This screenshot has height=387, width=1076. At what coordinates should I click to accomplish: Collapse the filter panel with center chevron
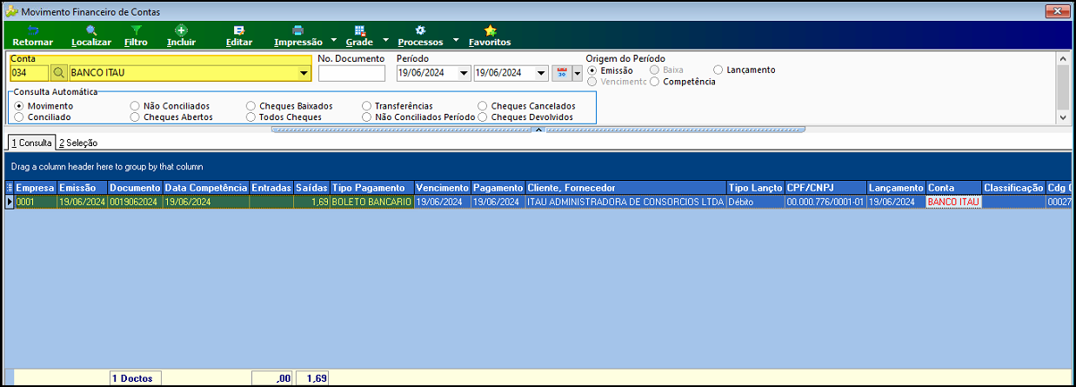click(538, 129)
